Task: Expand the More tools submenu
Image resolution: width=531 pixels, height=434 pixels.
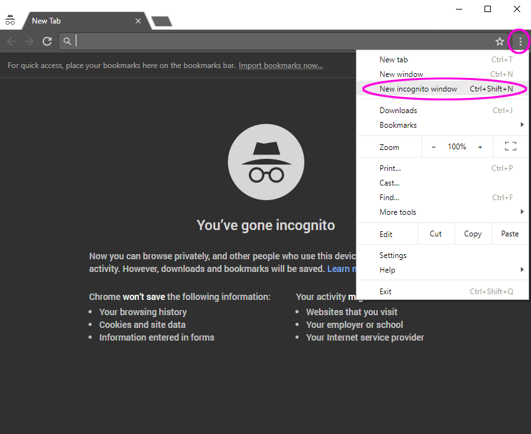Action: [398, 212]
